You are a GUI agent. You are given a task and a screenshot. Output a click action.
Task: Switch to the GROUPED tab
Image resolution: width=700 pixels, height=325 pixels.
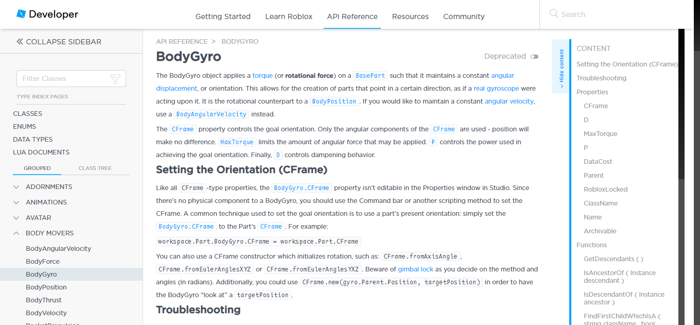[37, 168]
